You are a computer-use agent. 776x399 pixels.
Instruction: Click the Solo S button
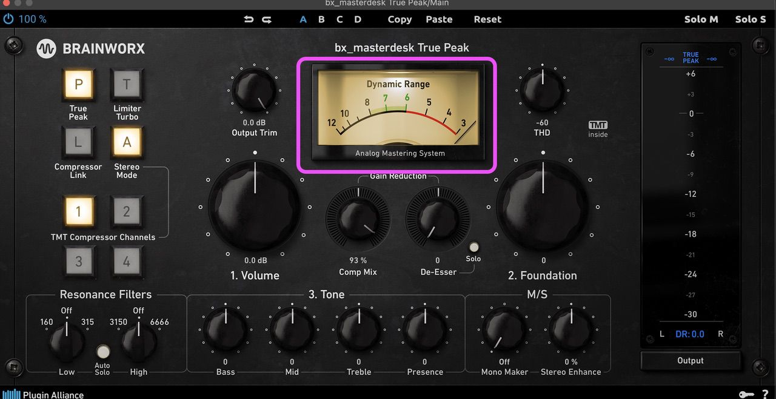pos(751,19)
